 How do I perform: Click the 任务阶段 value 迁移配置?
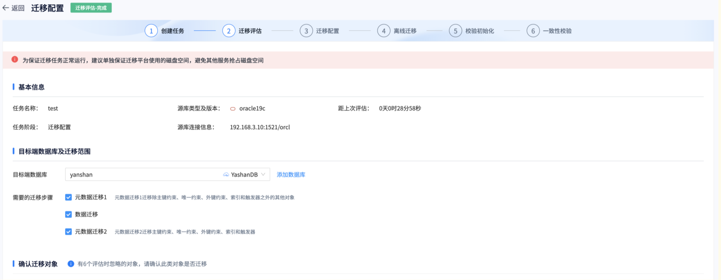59,127
